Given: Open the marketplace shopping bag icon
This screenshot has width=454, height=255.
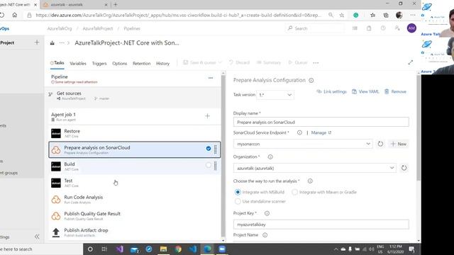Looking at the screenshot, I should coord(369,28).
